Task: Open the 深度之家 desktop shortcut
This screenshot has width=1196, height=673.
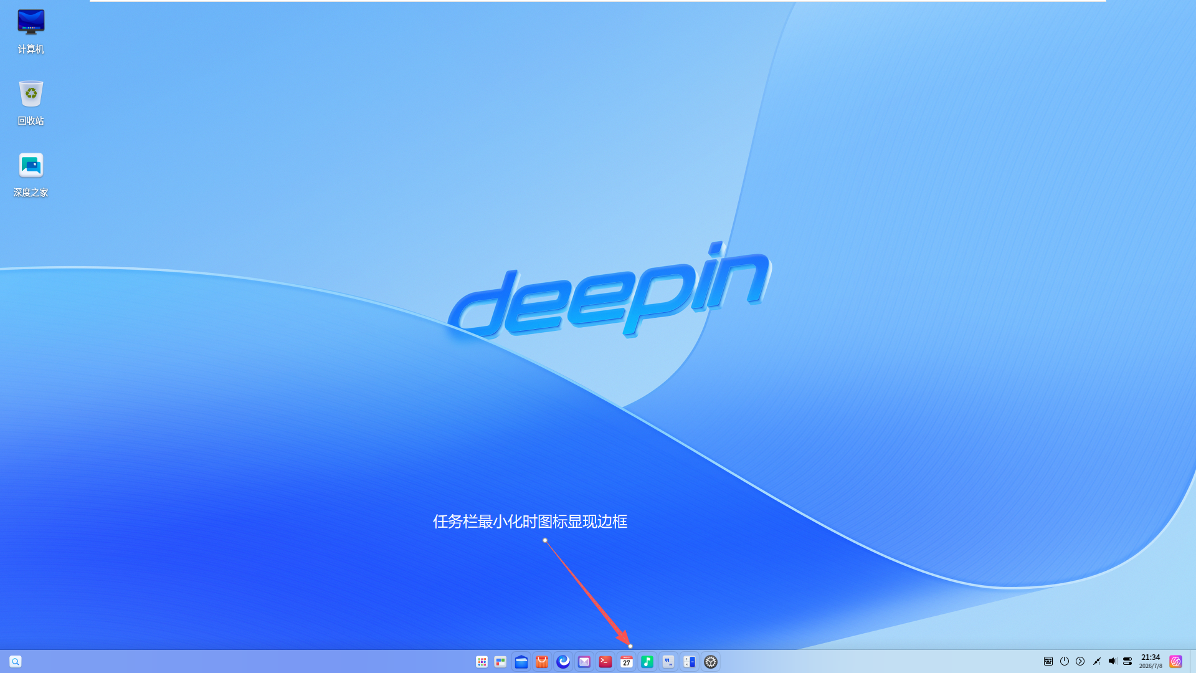Action: coord(31,174)
